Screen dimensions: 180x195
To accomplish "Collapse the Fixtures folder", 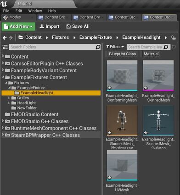I will (6, 82).
